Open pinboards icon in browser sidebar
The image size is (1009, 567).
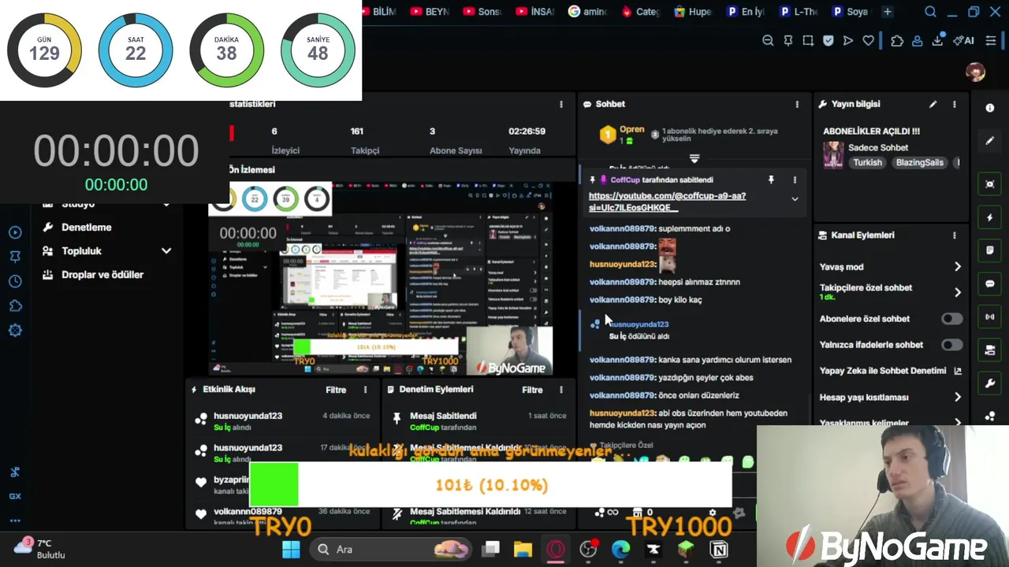15,257
